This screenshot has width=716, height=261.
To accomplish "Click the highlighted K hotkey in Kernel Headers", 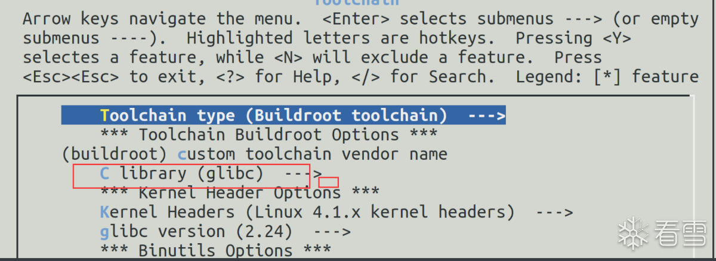I will pyautogui.click(x=106, y=212).
